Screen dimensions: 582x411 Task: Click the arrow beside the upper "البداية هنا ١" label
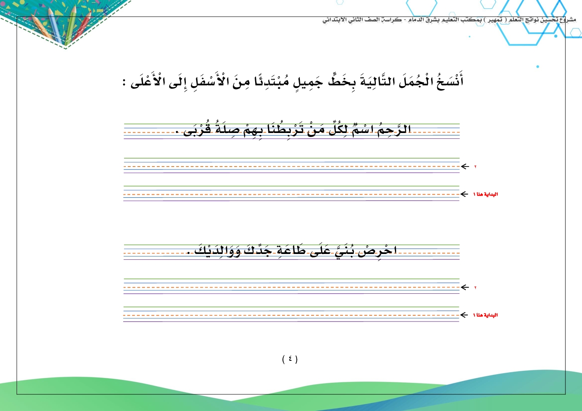465,194
